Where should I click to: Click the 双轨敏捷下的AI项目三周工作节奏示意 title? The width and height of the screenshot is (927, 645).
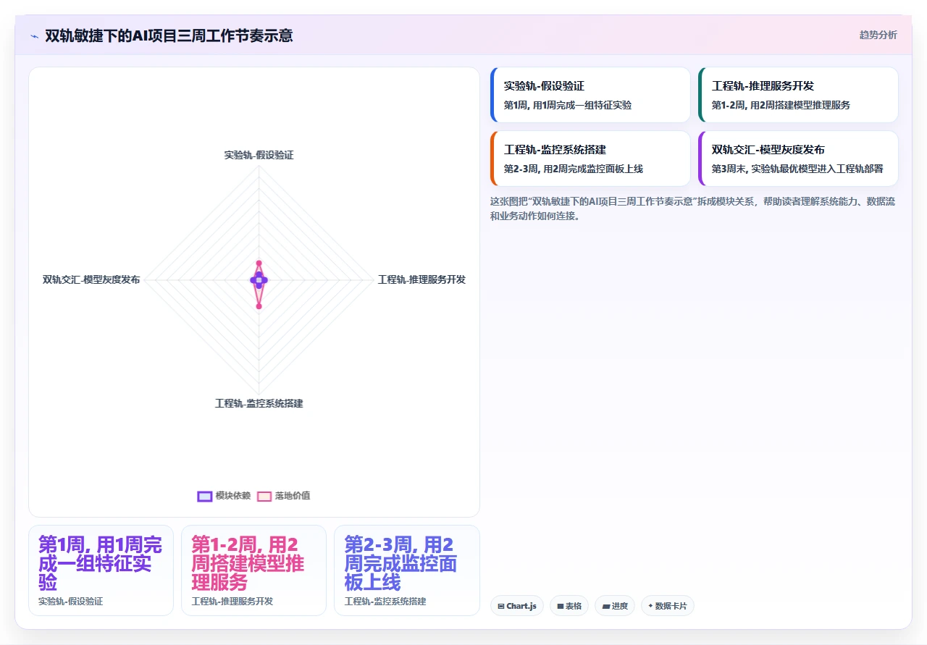click(169, 35)
